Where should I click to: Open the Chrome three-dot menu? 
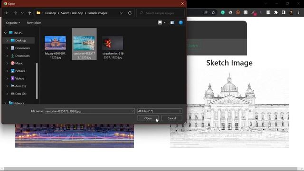pyautogui.click(x=299, y=13)
